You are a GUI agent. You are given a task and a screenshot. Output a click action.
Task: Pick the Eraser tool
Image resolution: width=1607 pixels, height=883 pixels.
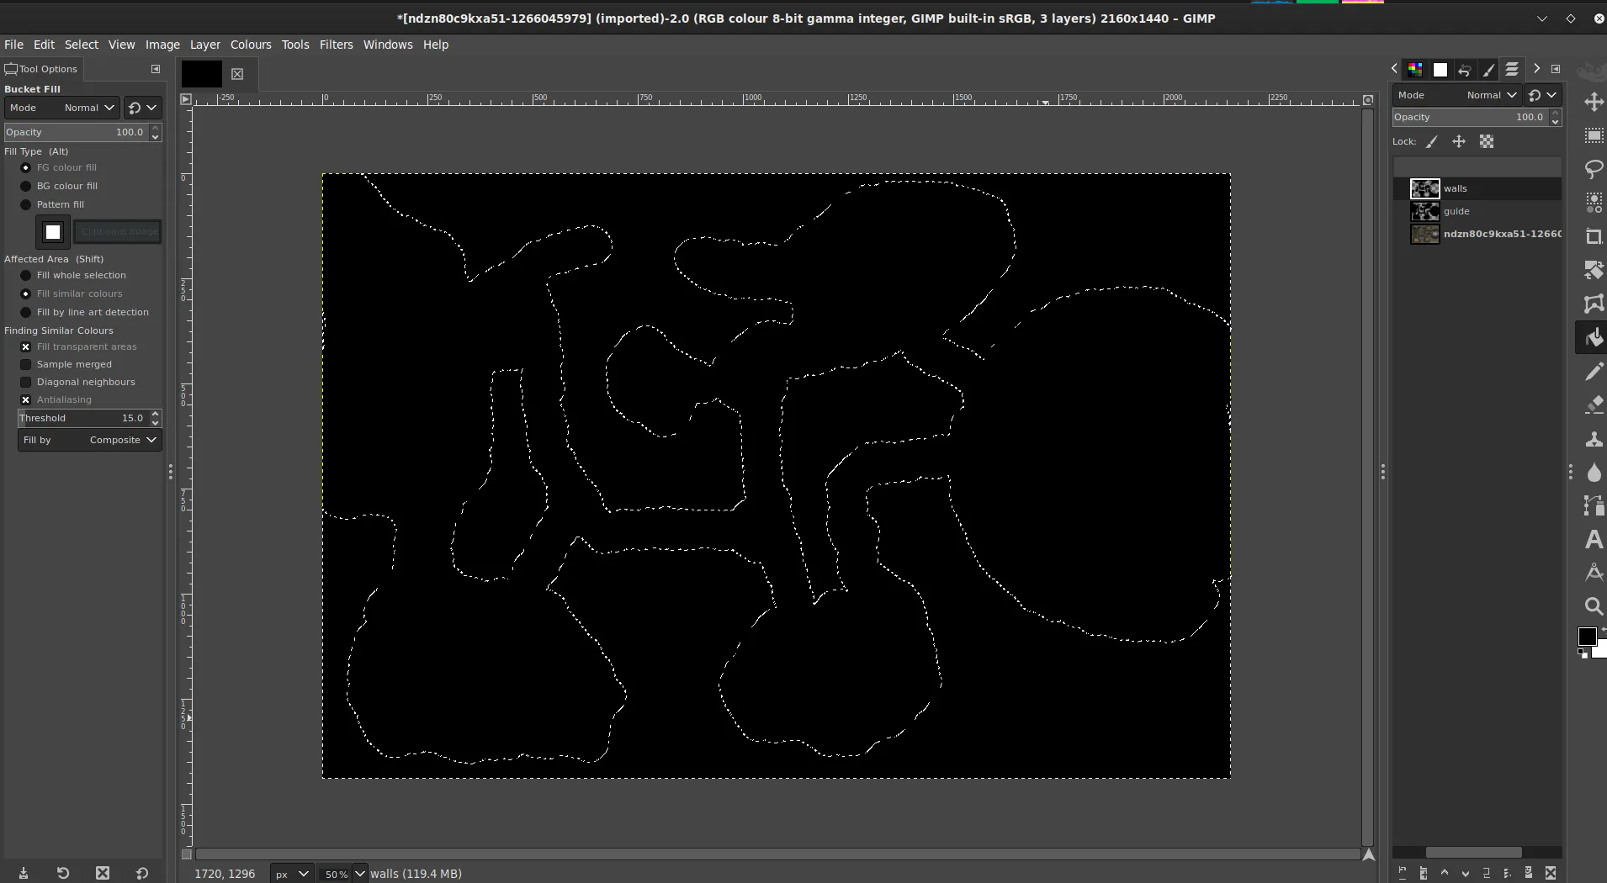tap(1594, 405)
